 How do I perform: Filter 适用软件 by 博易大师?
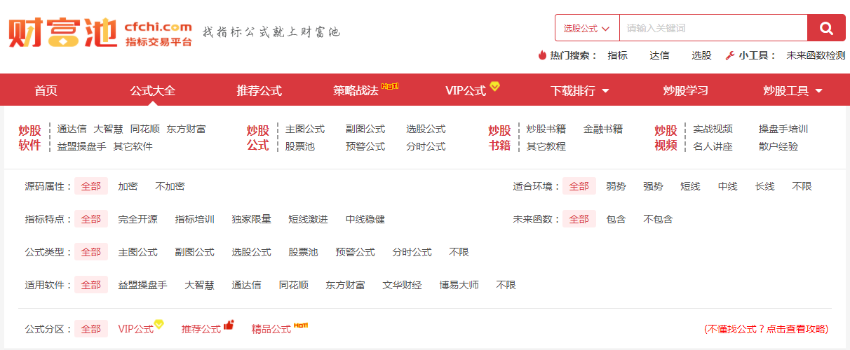[x=459, y=285]
